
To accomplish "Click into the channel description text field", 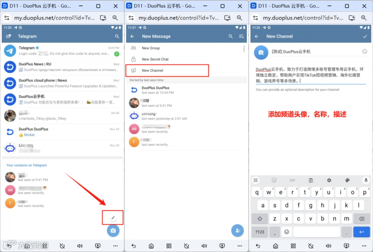I will click(310, 75).
